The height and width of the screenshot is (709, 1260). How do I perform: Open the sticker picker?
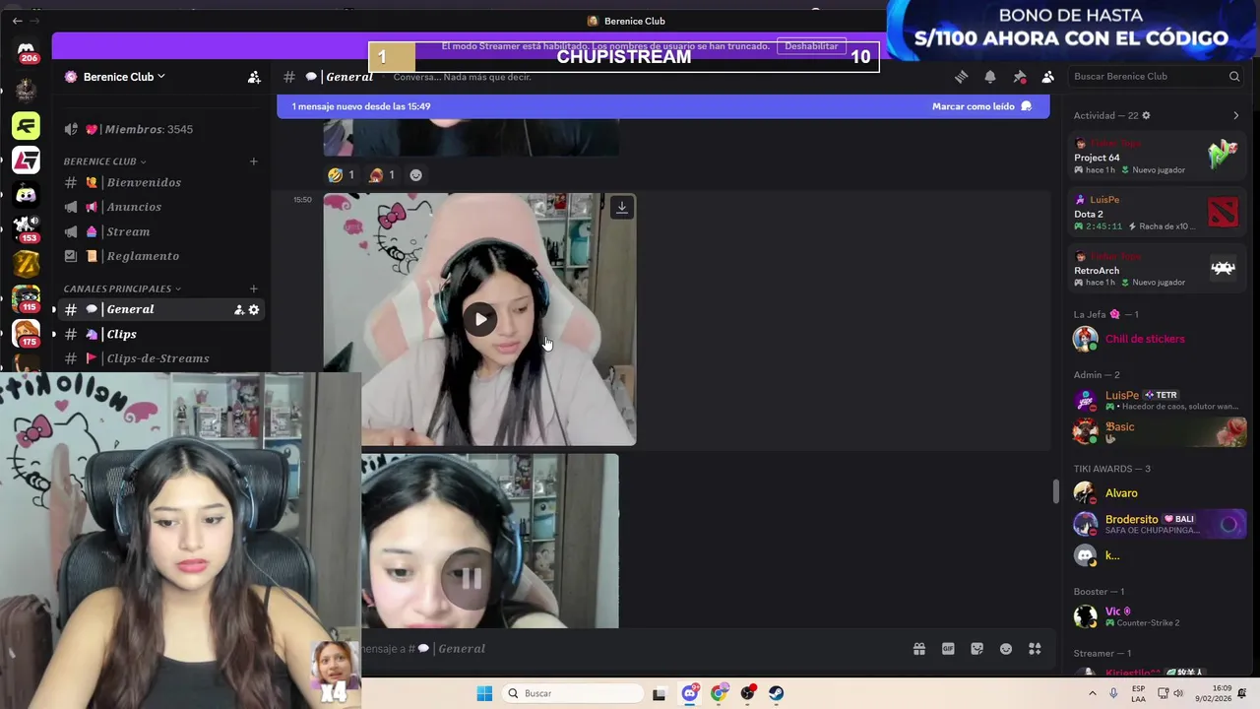pos(976,649)
